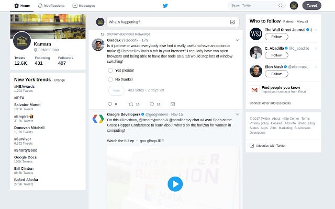Screen dimensions: 335x209
Task: Click the Notifications bell icon
Action: point(40,6)
